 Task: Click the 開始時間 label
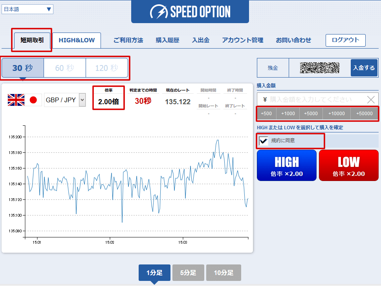coord(208,90)
